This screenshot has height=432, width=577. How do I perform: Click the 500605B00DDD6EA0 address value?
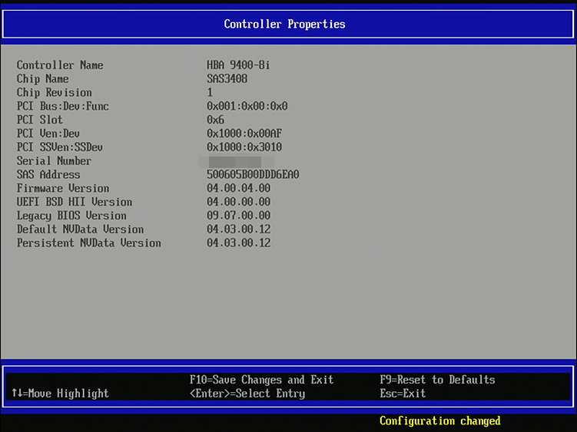point(253,175)
